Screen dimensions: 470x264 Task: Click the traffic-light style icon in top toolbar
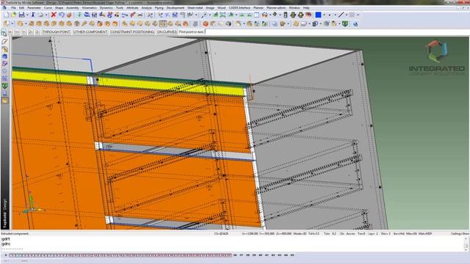(286, 15)
